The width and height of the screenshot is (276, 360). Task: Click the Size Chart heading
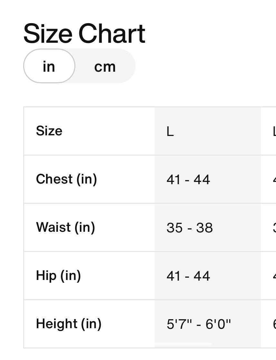click(84, 33)
